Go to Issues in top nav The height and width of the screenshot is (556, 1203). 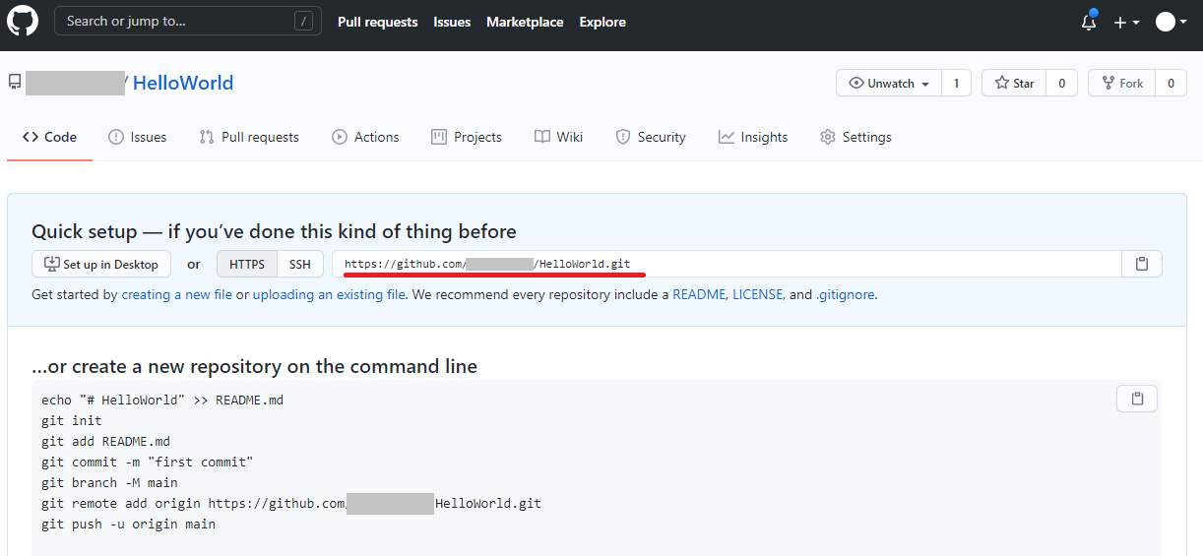coord(452,22)
